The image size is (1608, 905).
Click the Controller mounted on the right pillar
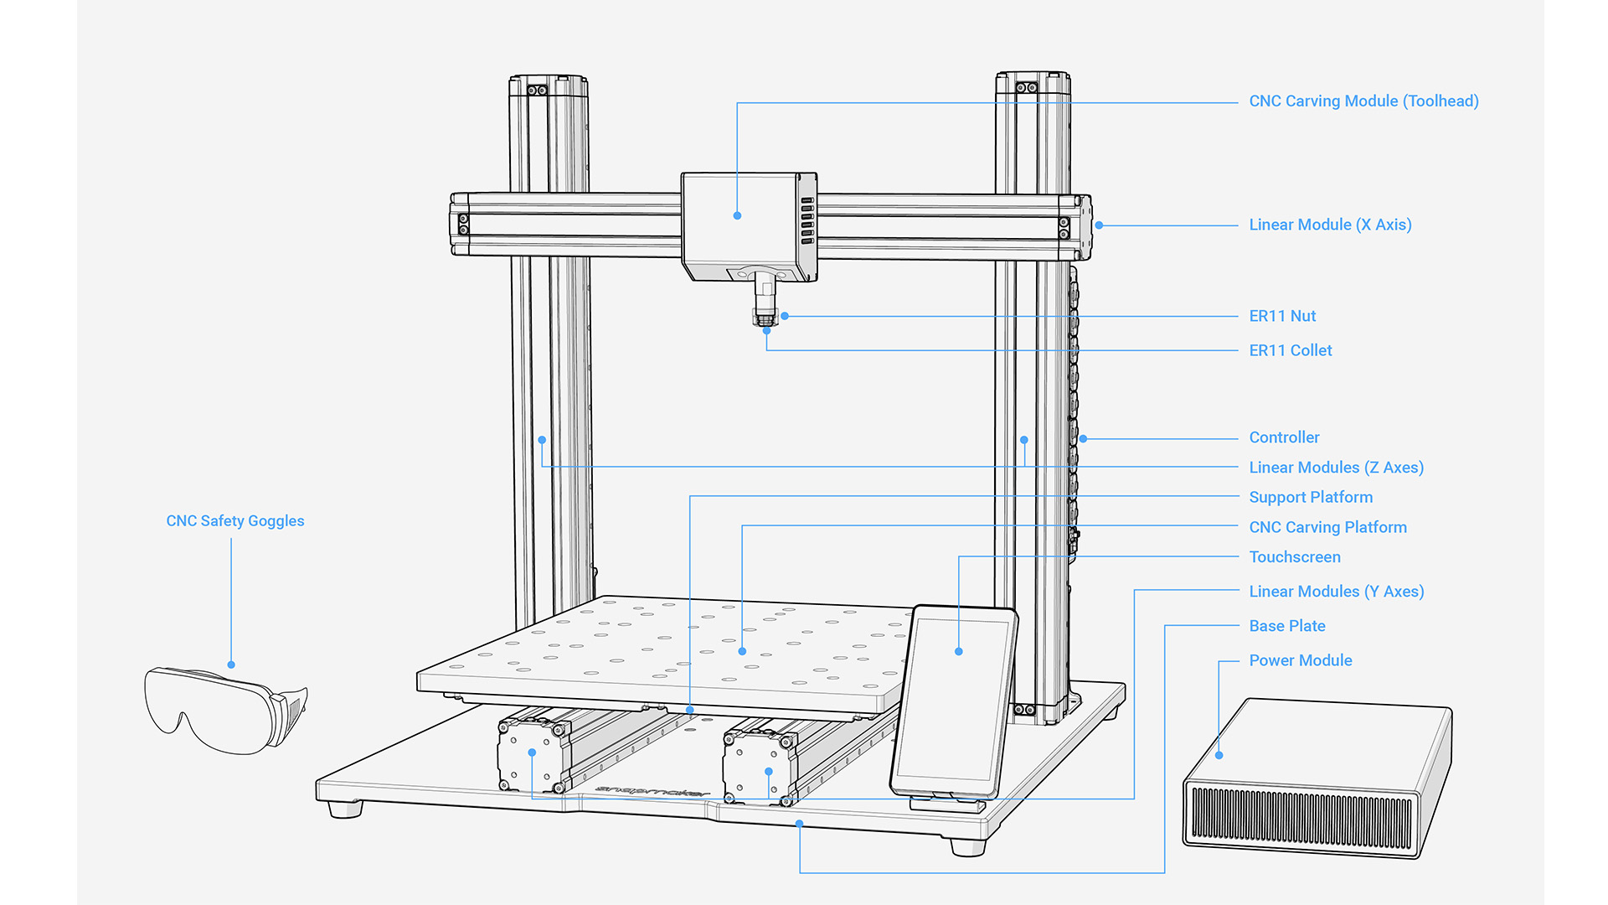coord(1076,436)
